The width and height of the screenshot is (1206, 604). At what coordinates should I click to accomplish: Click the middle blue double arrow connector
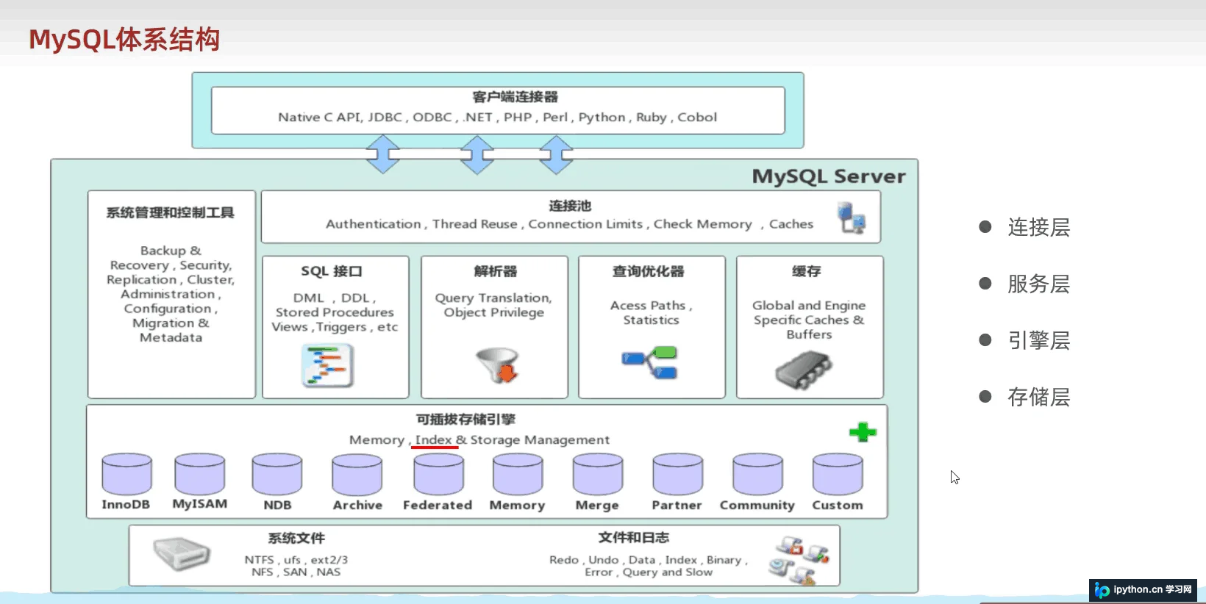pos(477,154)
